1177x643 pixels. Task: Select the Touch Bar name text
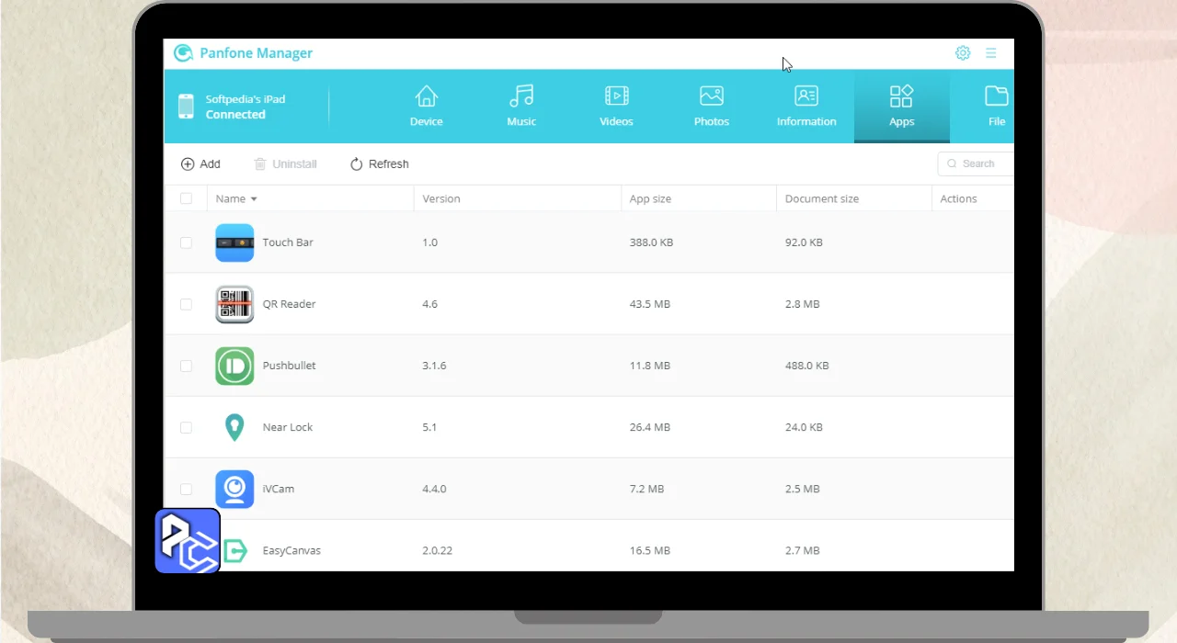click(x=288, y=243)
